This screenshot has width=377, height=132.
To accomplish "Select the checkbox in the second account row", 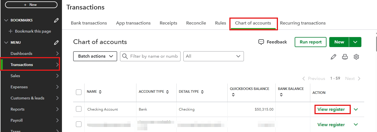I will point(79,124).
